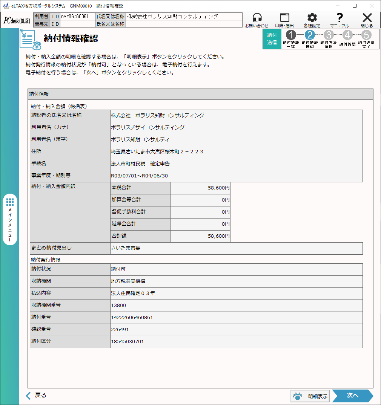Screen dimensions: 381x405
Task: Click 事業年度 value R03/07/01～R04/06/30
Action: tap(236, 176)
